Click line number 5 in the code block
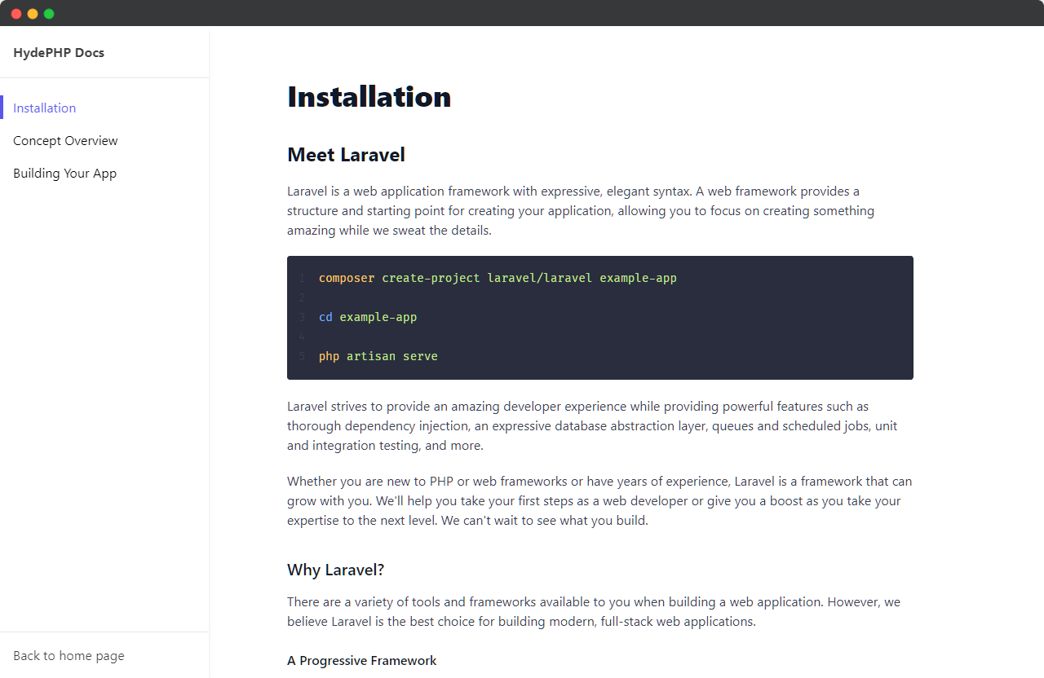The height and width of the screenshot is (678, 1044). (x=303, y=356)
